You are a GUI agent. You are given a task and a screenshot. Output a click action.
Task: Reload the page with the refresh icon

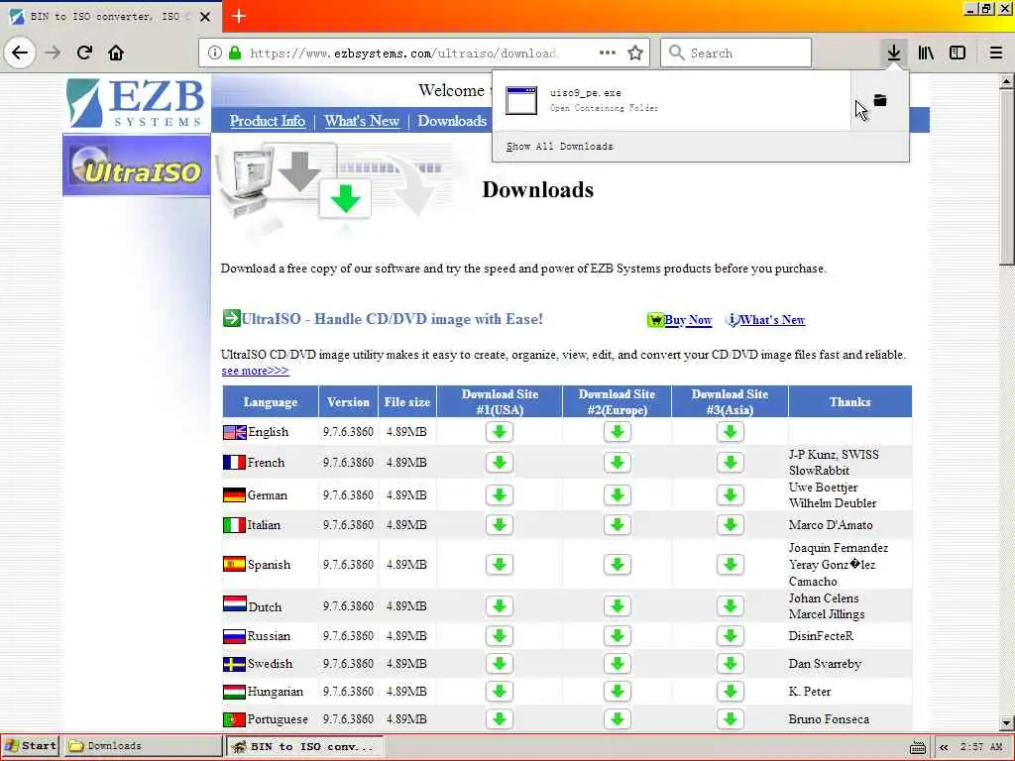[84, 53]
